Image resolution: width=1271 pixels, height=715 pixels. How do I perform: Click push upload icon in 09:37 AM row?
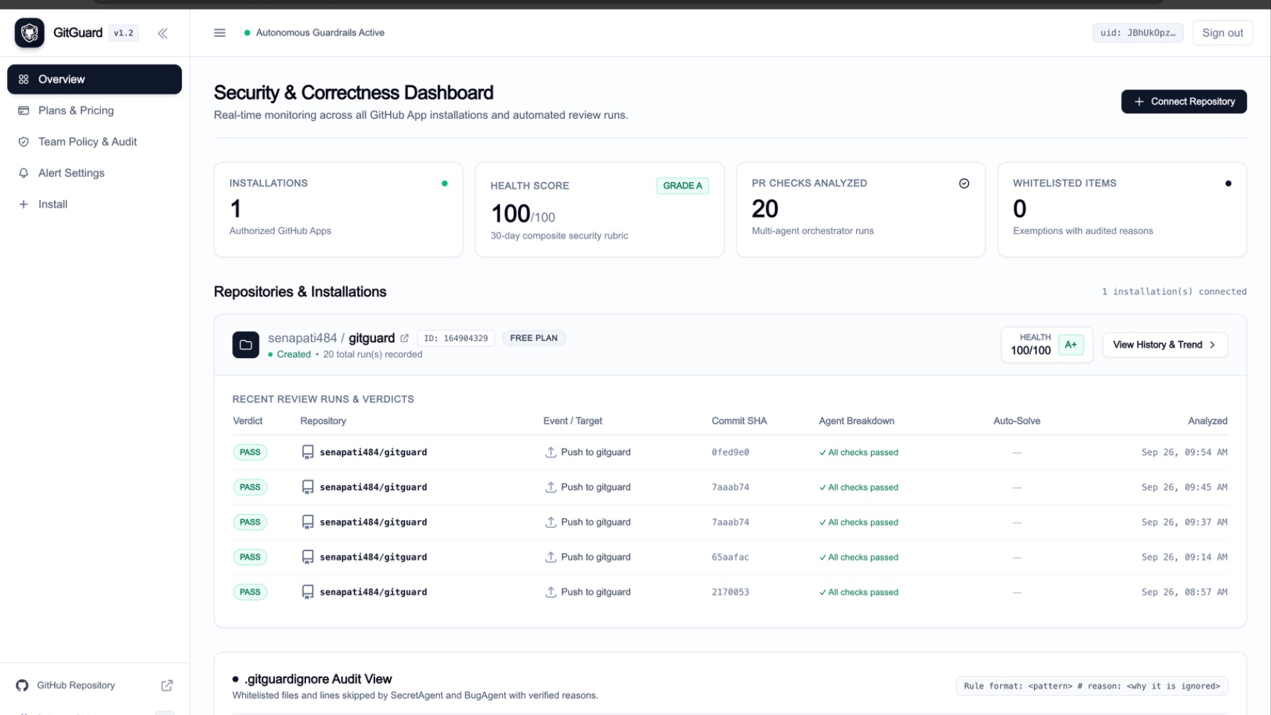(x=551, y=522)
